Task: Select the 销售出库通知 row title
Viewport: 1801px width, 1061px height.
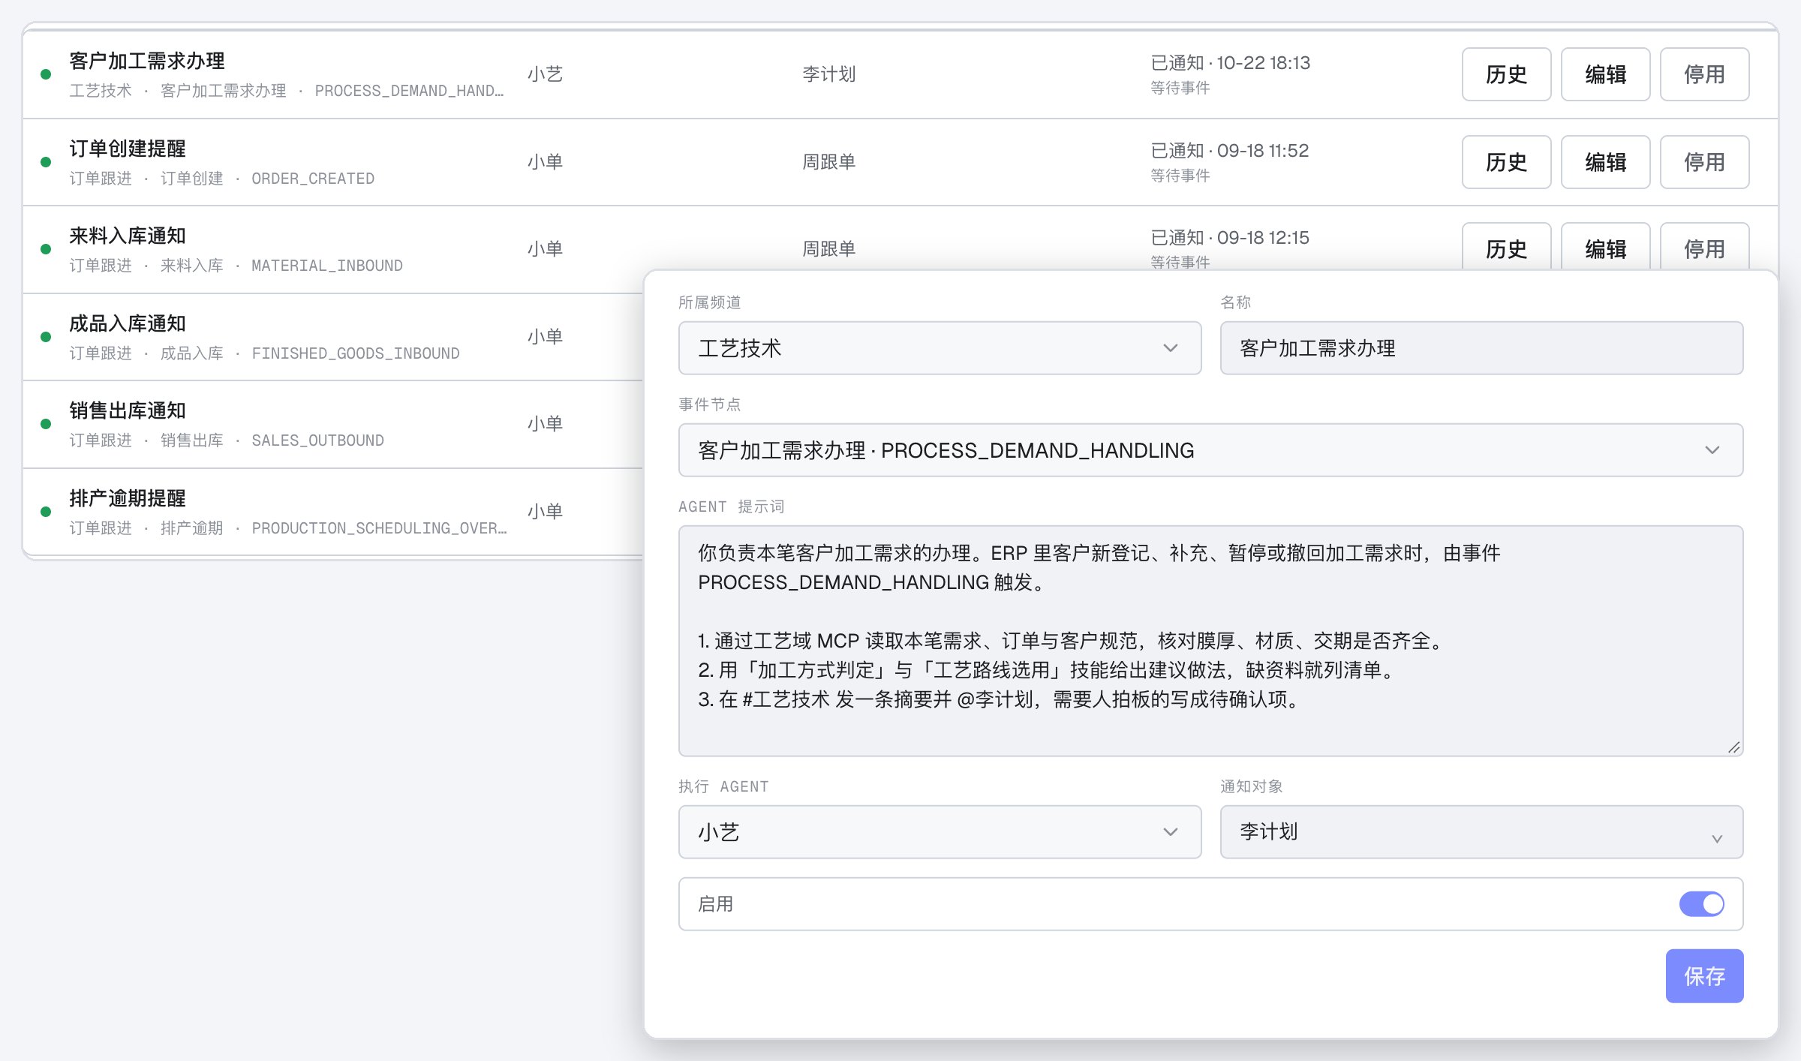Action: click(128, 410)
